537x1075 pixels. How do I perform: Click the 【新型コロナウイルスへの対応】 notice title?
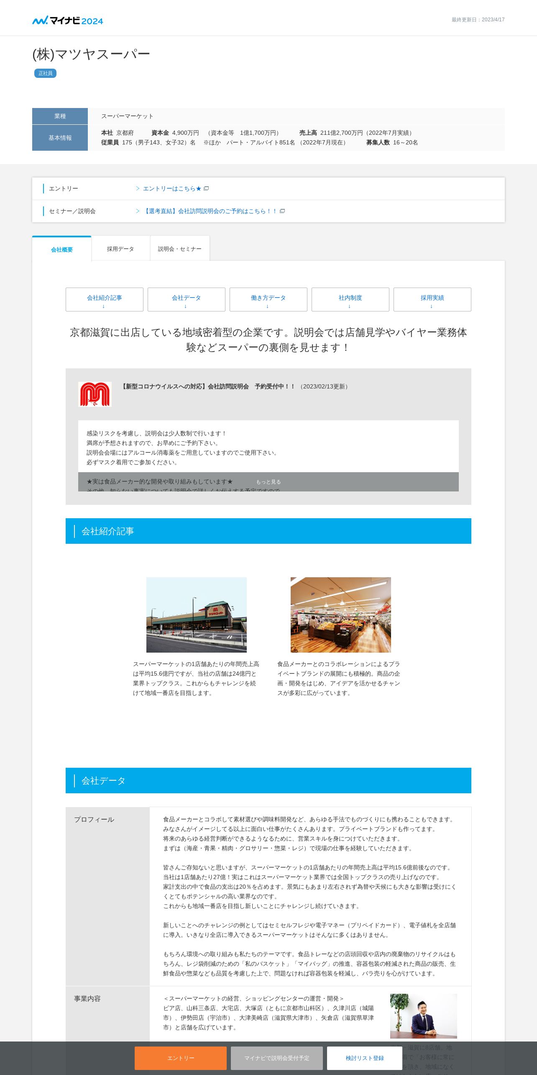point(208,386)
